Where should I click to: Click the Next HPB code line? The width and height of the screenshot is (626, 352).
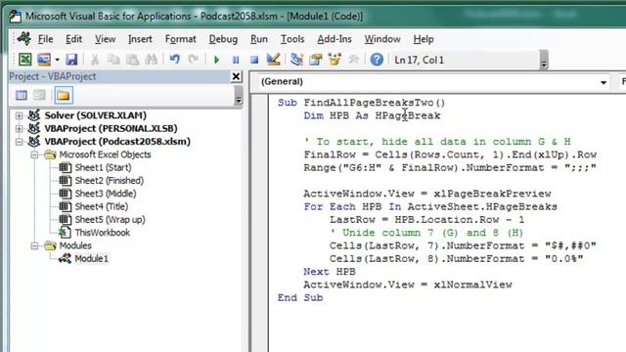[330, 272]
